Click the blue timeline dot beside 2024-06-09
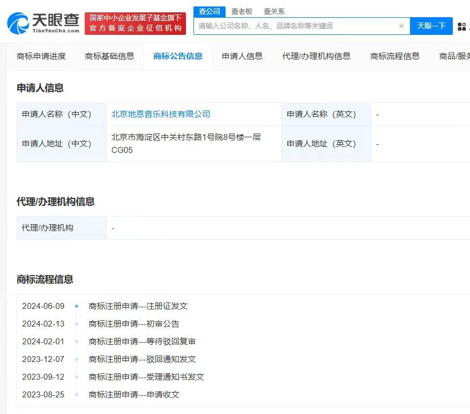Viewport: 470px width, 414px height. [76, 306]
